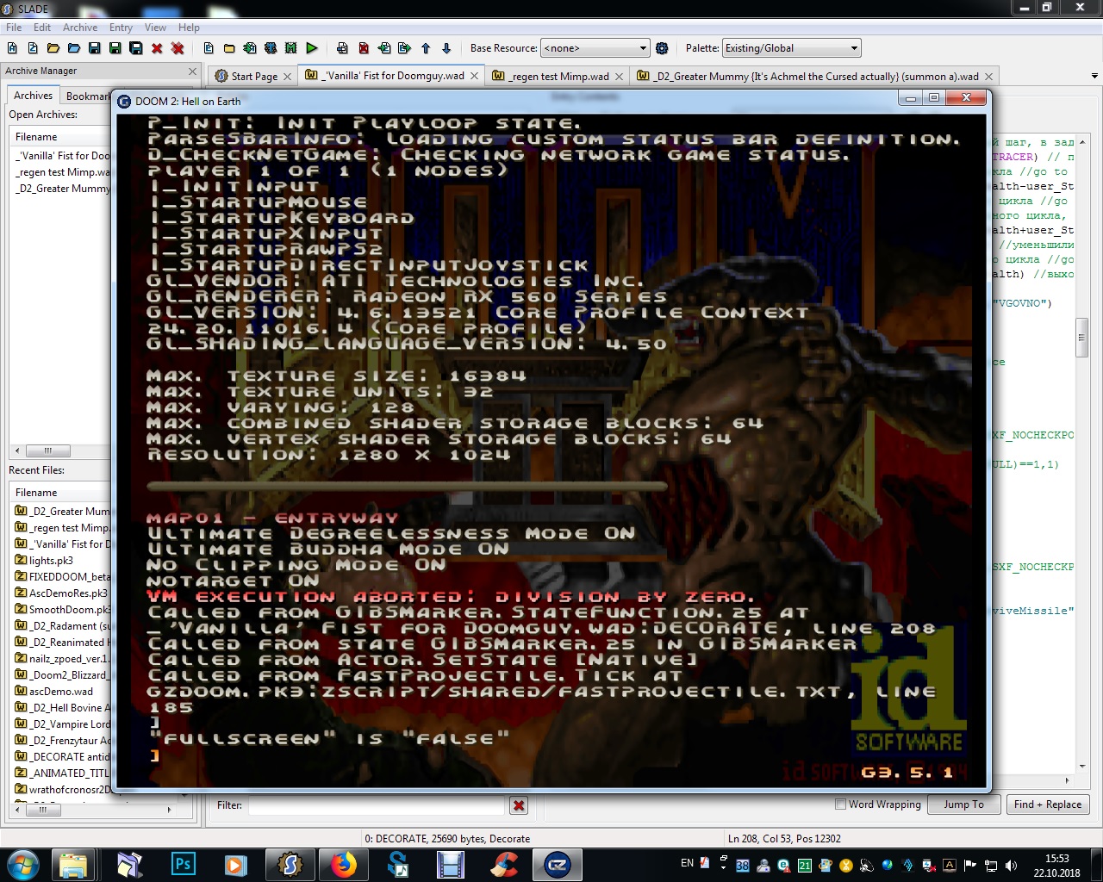Open the Map Editor toolbar icon

(x=291, y=48)
